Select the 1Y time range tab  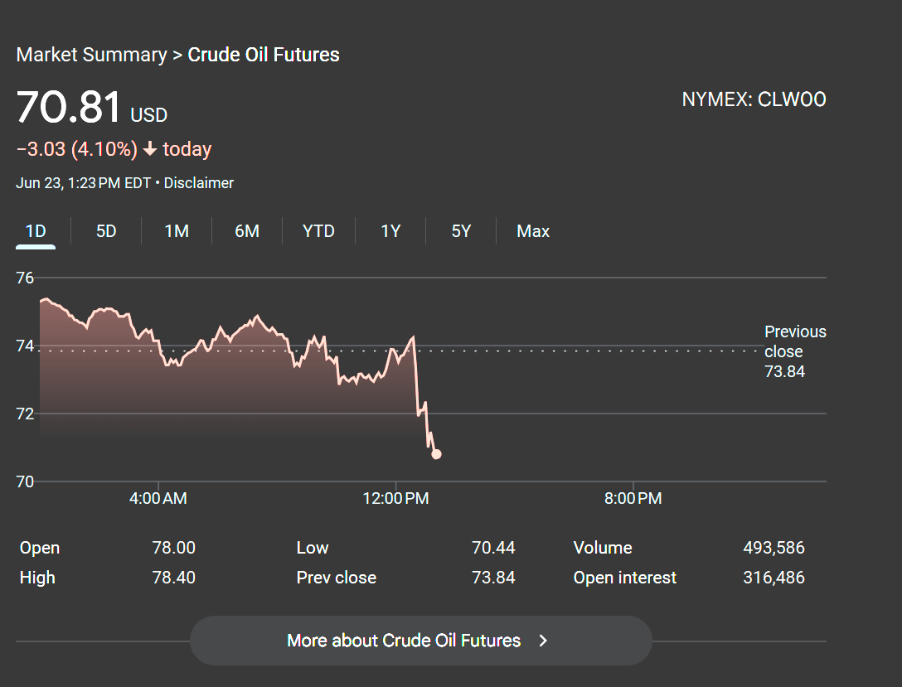[390, 231]
